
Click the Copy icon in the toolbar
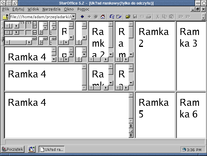pos(165,17)
